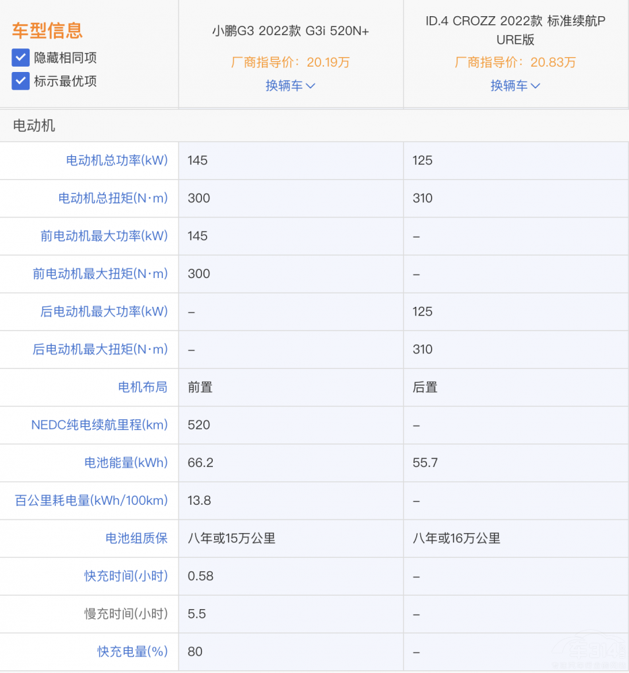Open 换辆车 dropdown under ID.4 CROZZ
This screenshot has height=673, width=629.
click(x=515, y=85)
